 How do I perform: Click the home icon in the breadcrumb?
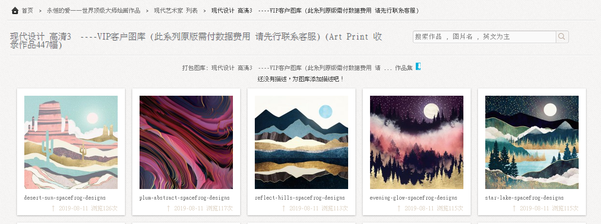click(15, 10)
